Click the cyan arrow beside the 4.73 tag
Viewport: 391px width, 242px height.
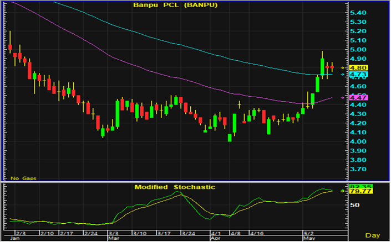(x=343, y=74)
